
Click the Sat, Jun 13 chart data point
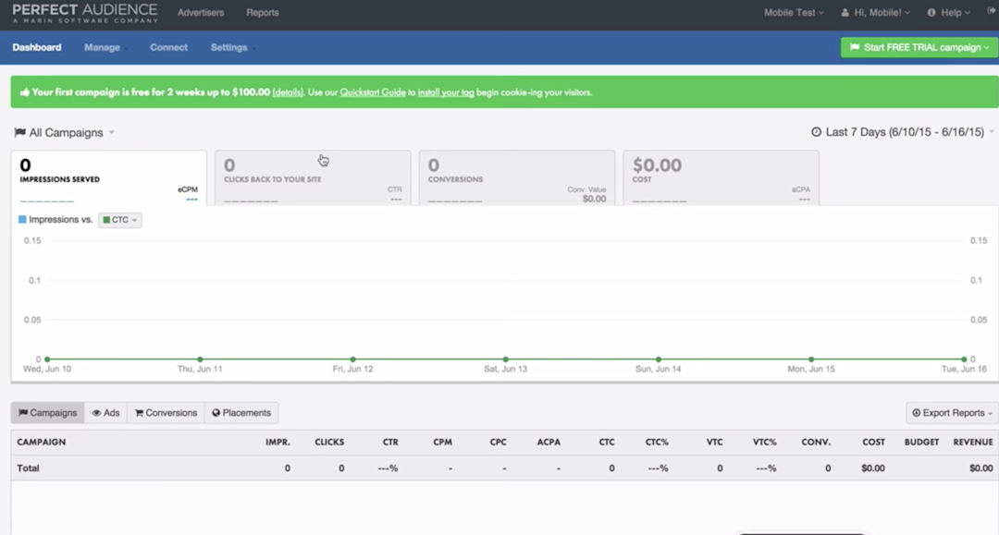(x=505, y=359)
